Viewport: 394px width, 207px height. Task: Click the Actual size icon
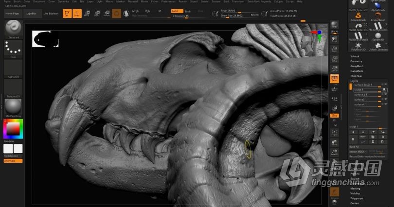(334, 59)
